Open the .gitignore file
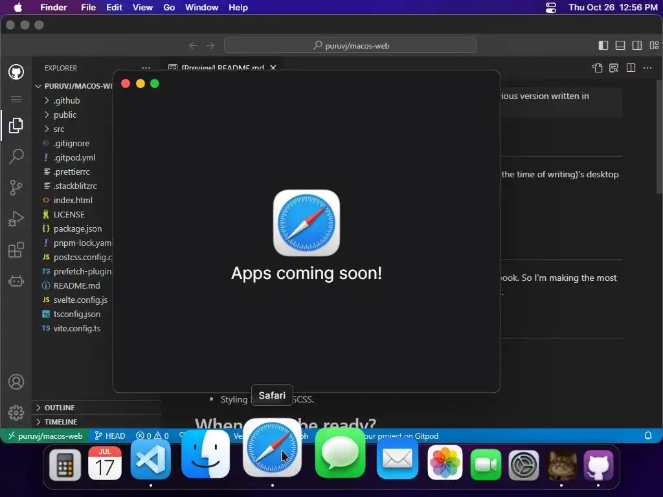The image size is (663, 497). 73,143
